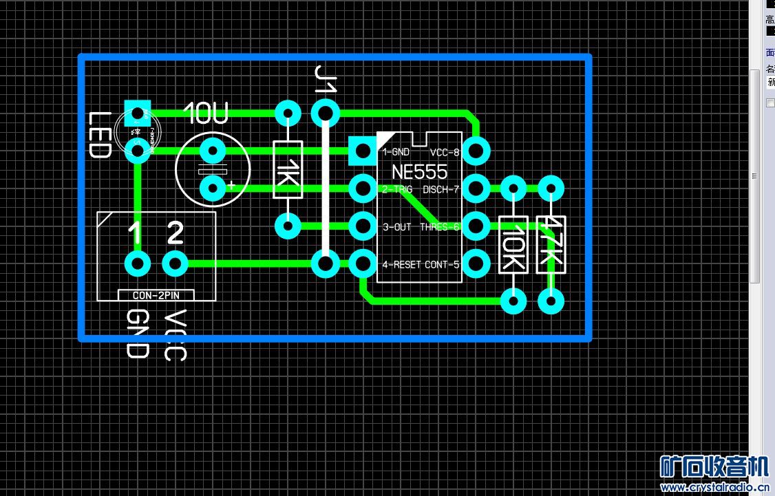
Task: Select the square LED pad
Action: point(138,114)
